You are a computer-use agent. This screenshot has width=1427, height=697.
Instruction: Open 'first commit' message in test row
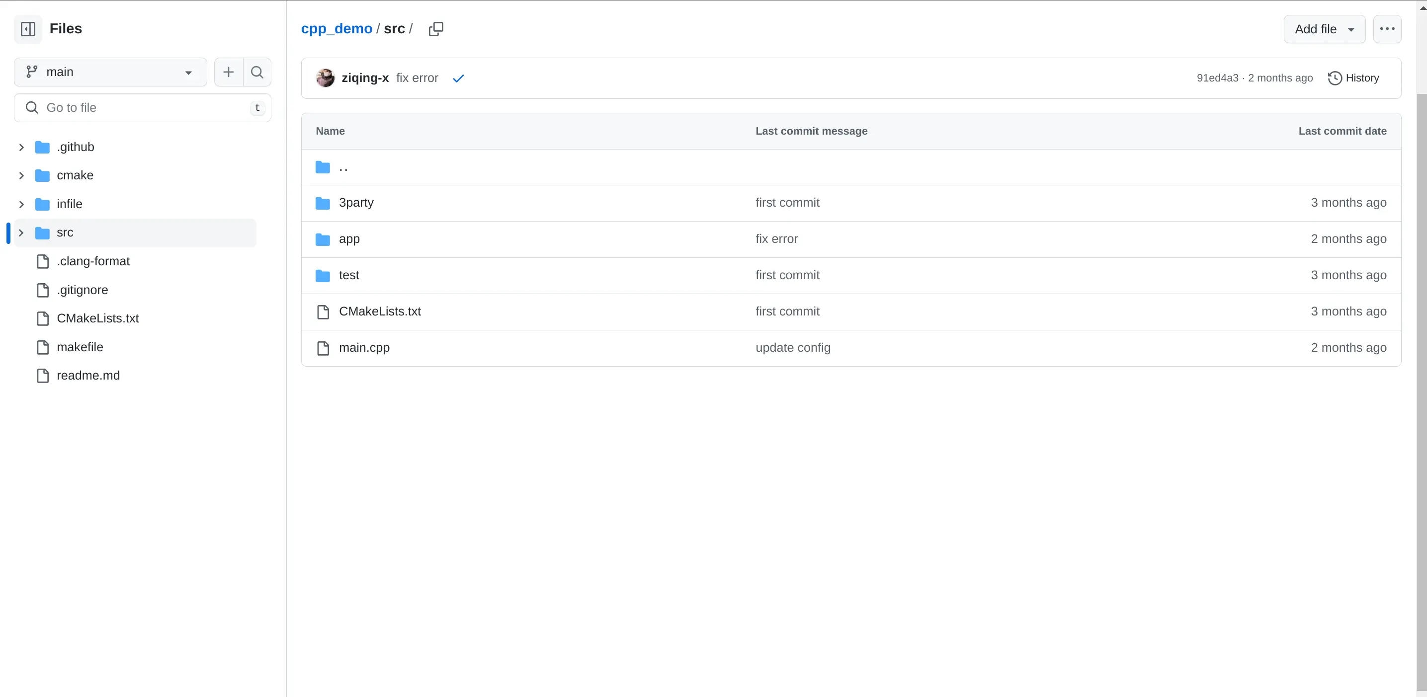point(787,275)
